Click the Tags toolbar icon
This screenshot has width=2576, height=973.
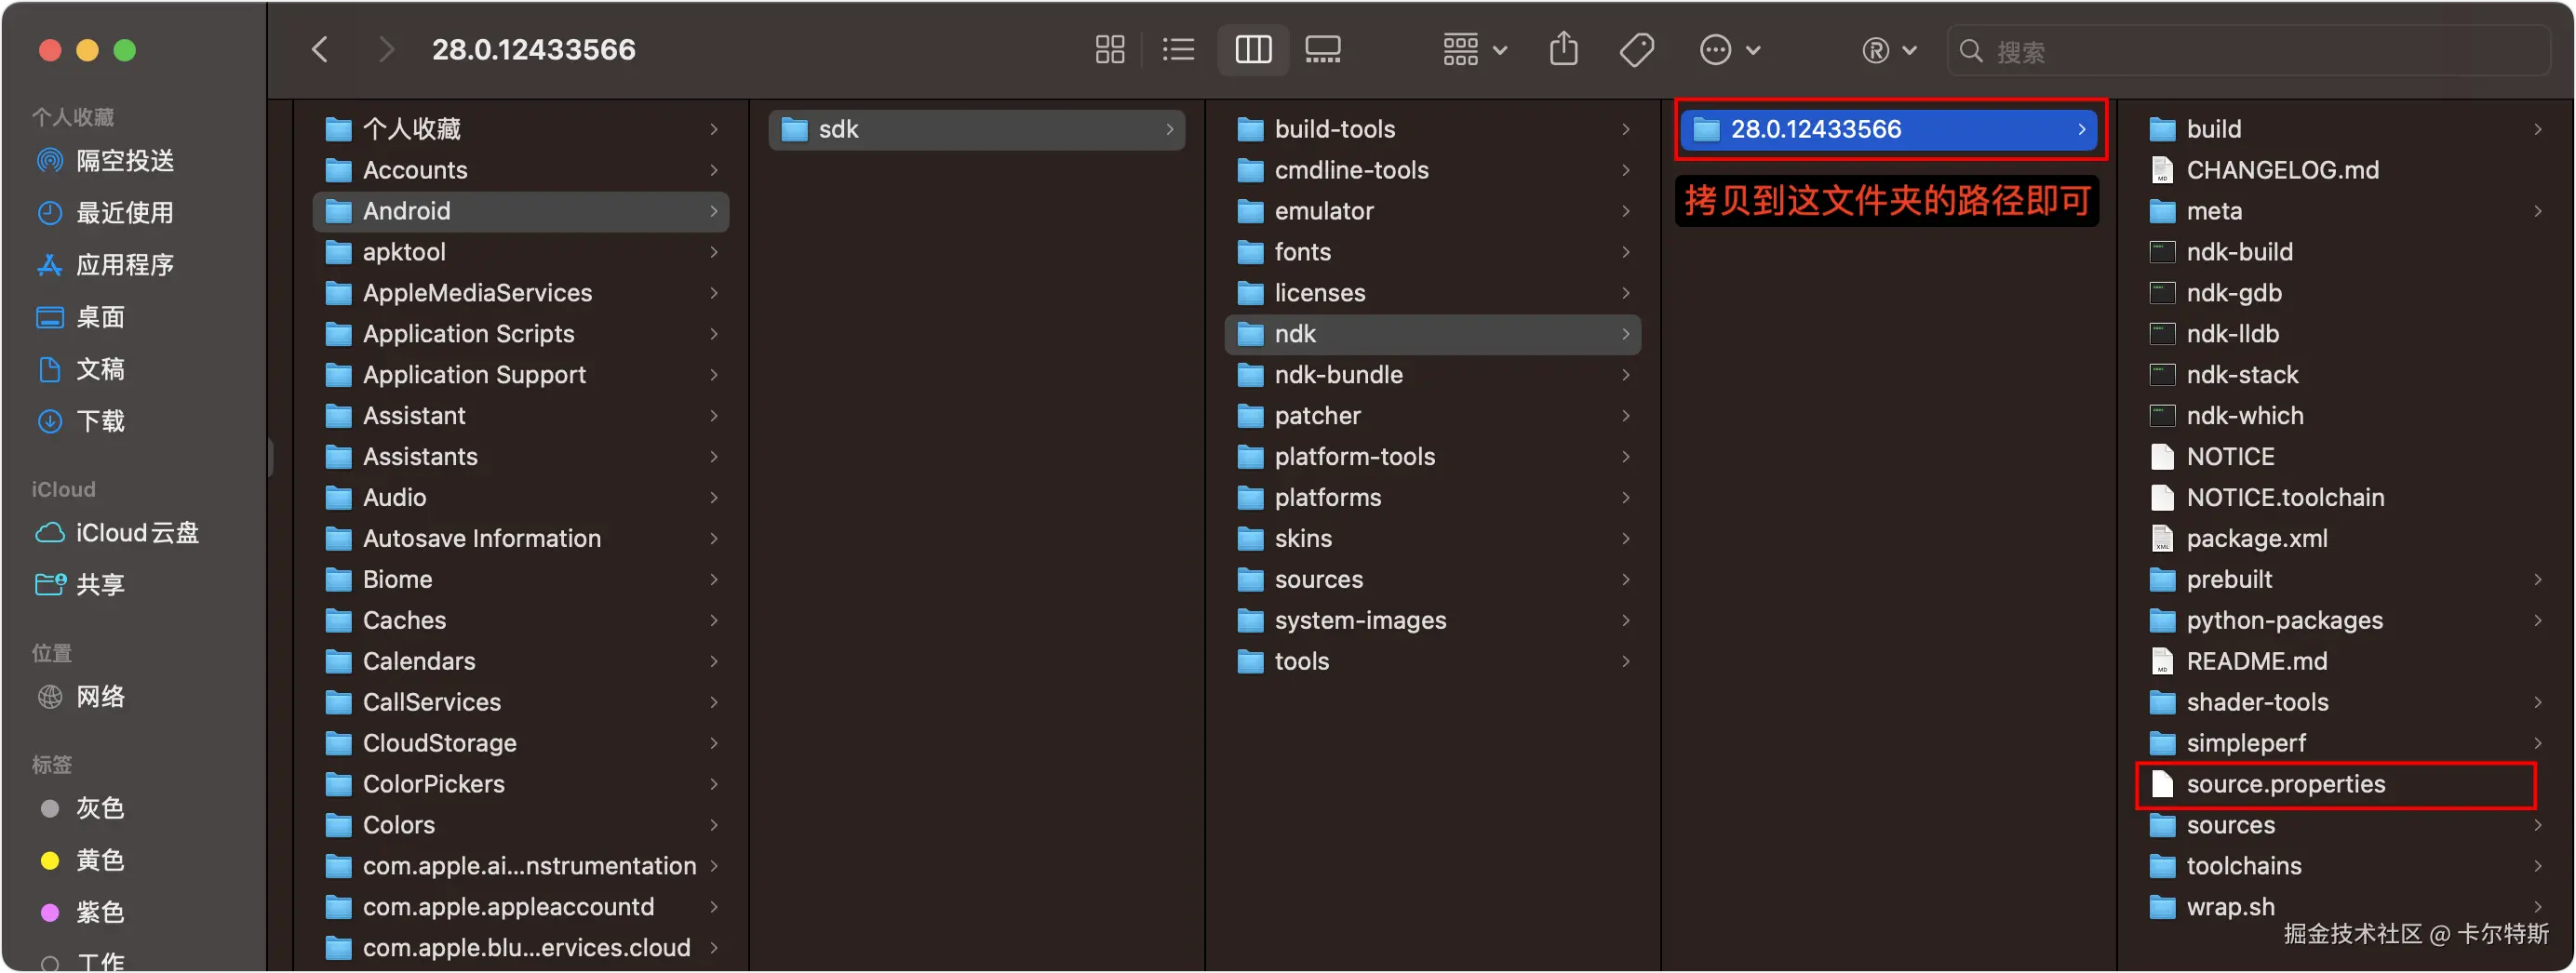(x=1637, y=50)
